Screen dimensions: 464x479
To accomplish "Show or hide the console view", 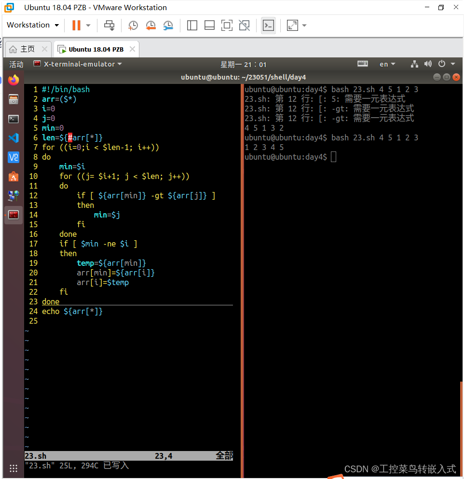I will coord(269,25).
